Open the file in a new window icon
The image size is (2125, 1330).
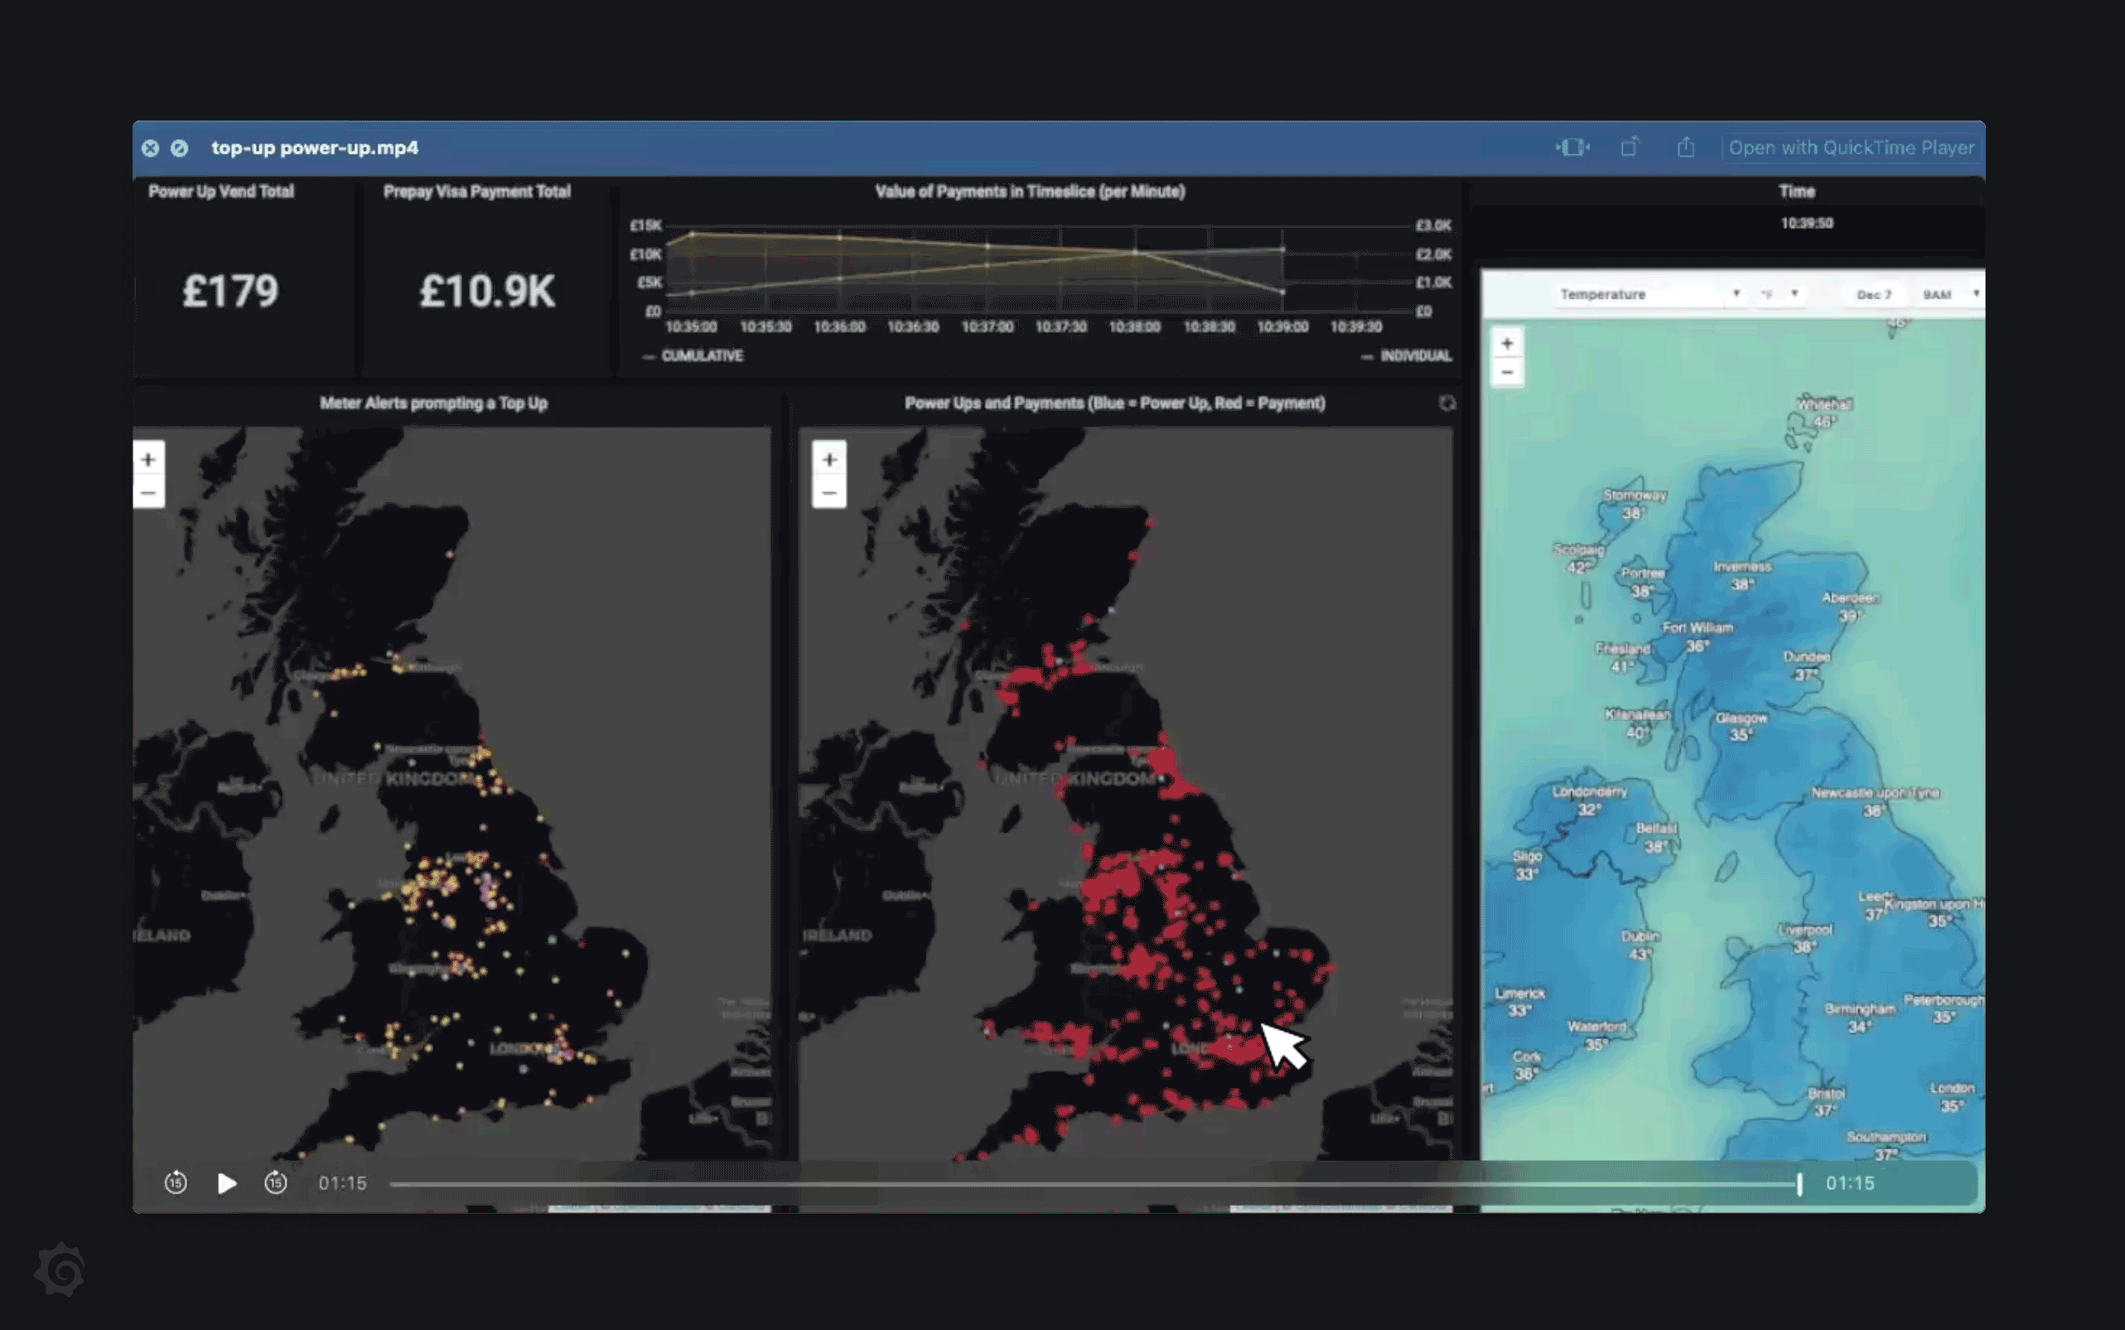pos(1631,147)
